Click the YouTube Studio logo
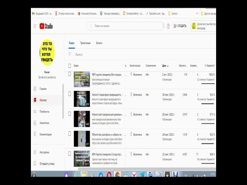Viewport: 247px width, 185px height. [46, 26]
